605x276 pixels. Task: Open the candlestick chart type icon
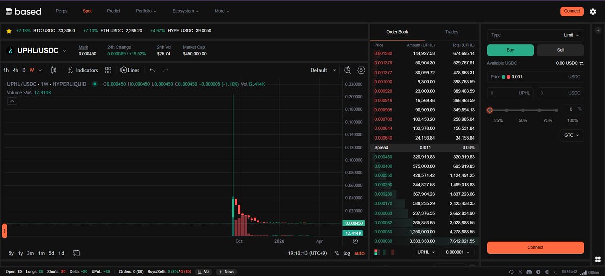click(54, 70)
